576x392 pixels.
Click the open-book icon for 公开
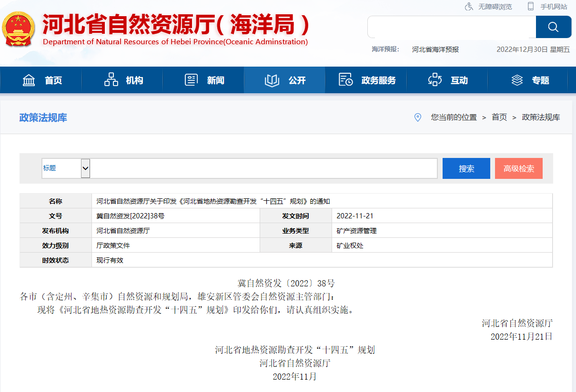point(272,80)
